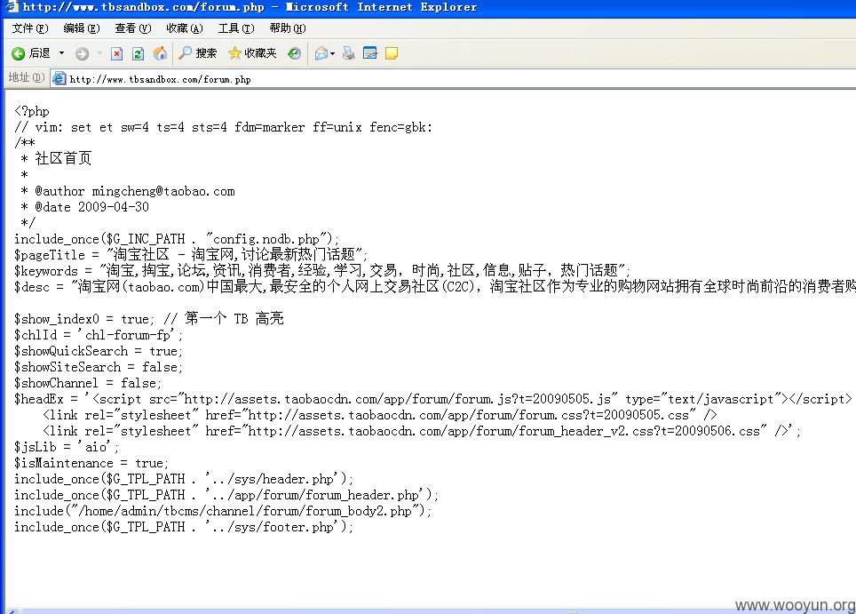The image size is (856, 614).
Task: Open the 收藏(A) menu
Action: [185, 28]
